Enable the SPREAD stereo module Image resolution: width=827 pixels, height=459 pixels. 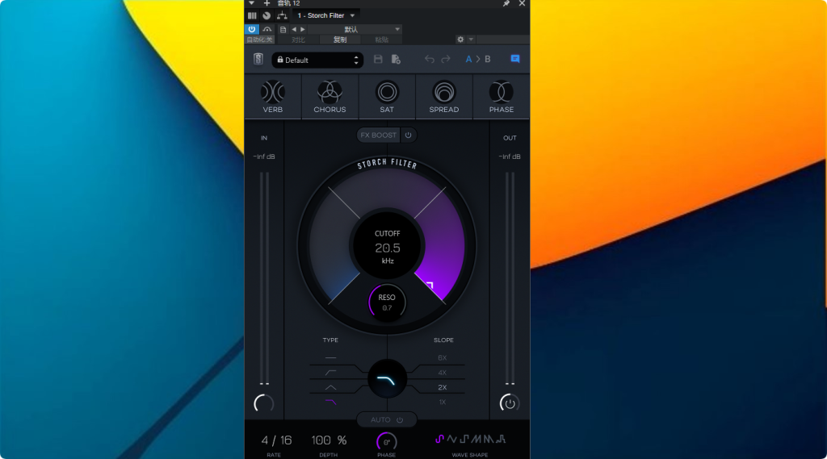pyautogui.click(x=443, y=97)
